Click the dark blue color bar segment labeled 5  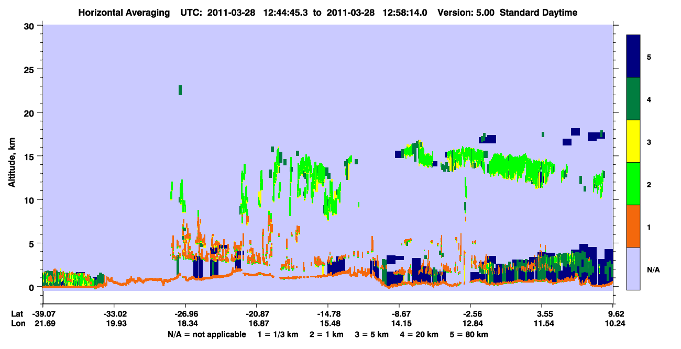coord(633,57)
